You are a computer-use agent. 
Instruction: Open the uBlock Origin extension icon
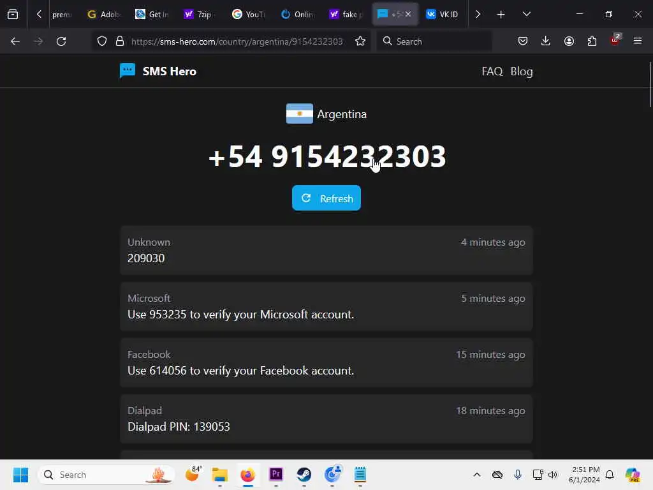point(615,40)
